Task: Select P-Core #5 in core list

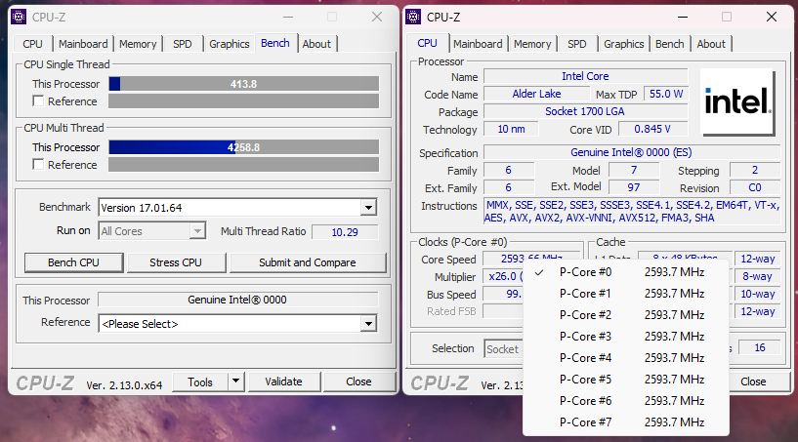Action: click(x=626, y=380)
